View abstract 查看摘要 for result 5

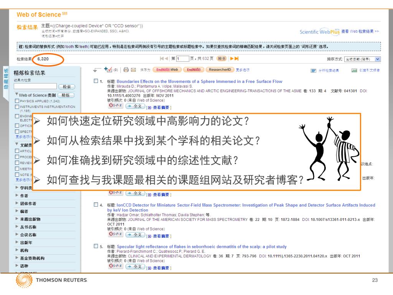[x=161, y=268]
